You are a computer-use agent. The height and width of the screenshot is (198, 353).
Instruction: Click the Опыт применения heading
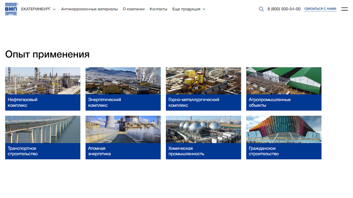tap(47, 54)
